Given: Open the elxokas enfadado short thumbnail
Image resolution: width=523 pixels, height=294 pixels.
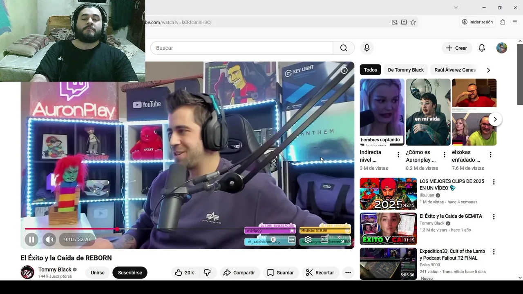Looking at the screenshot, I should pos(474,112).
